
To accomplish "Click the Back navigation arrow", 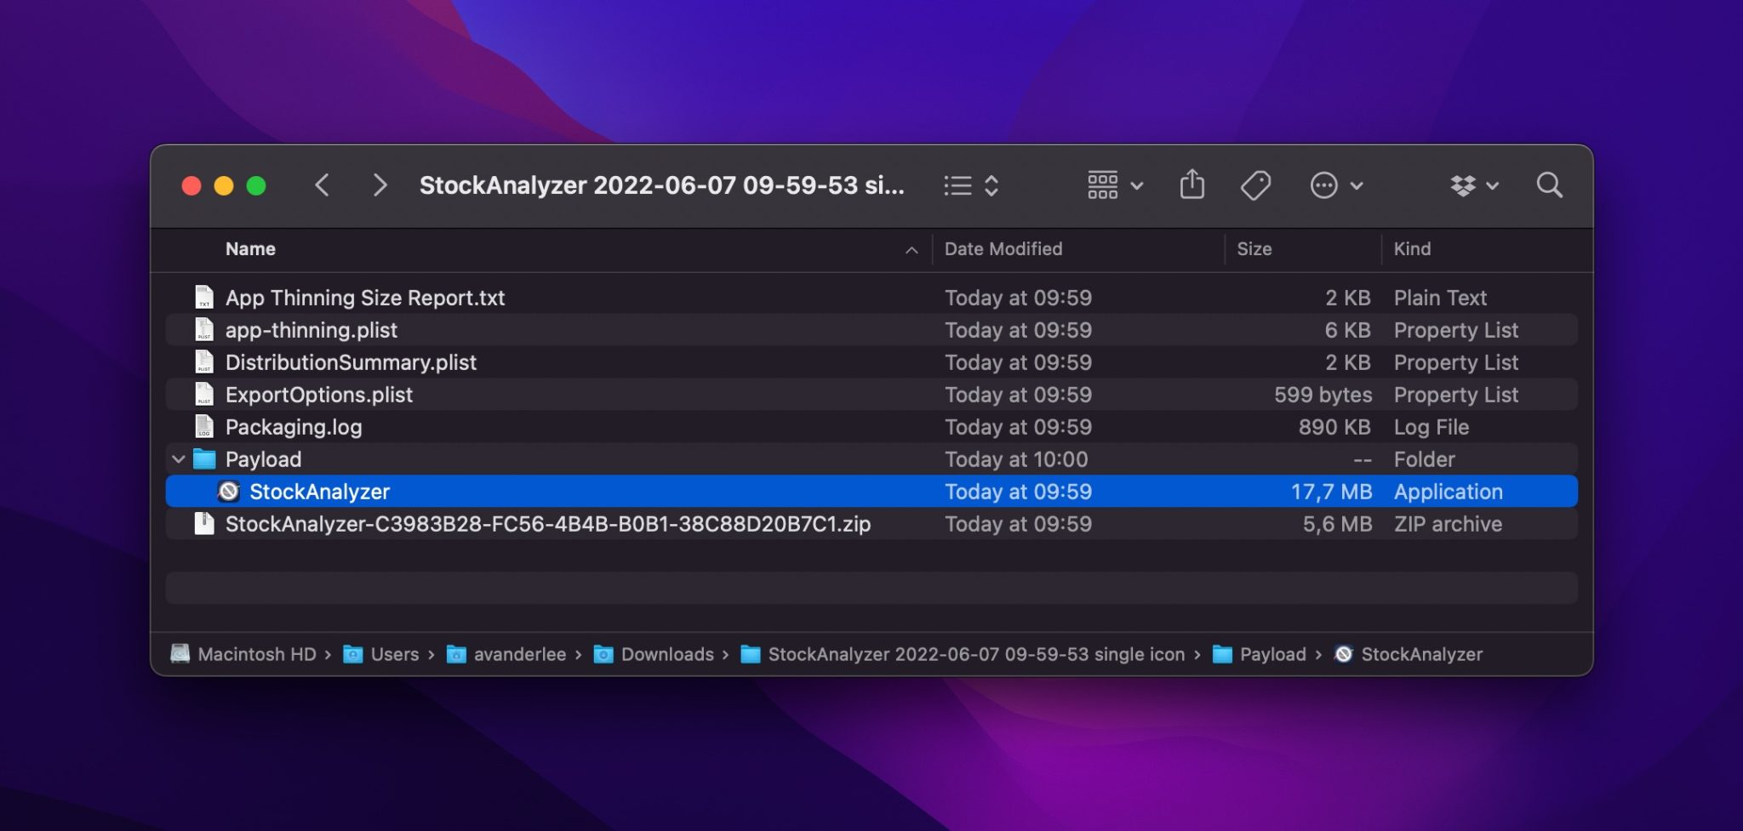I will [x=322, y=185].
